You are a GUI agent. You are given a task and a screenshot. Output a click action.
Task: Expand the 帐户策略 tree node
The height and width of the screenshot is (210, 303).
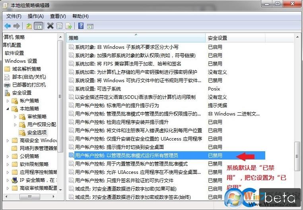(8, 101)
